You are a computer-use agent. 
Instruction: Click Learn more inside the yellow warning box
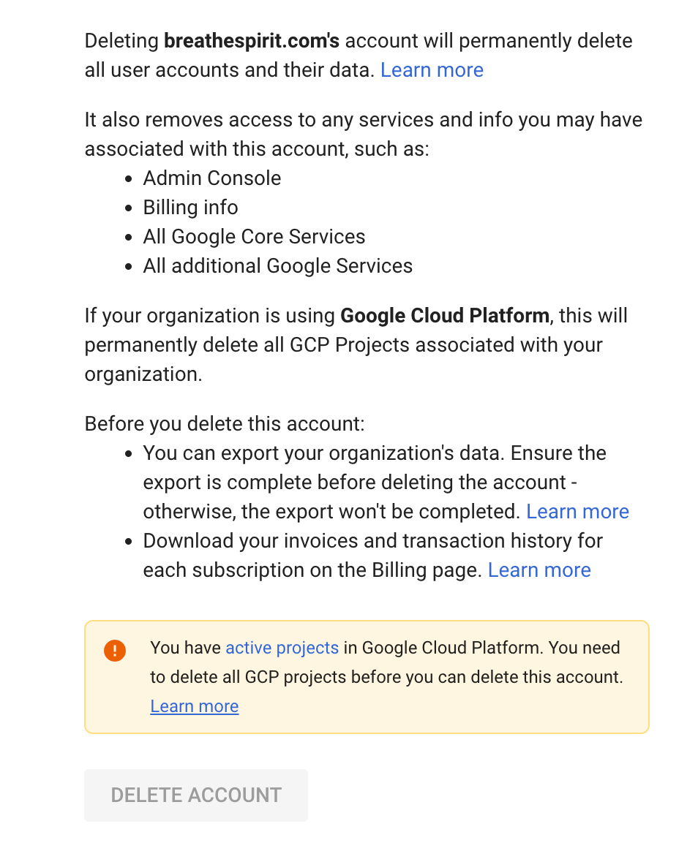tap(195, 706)
